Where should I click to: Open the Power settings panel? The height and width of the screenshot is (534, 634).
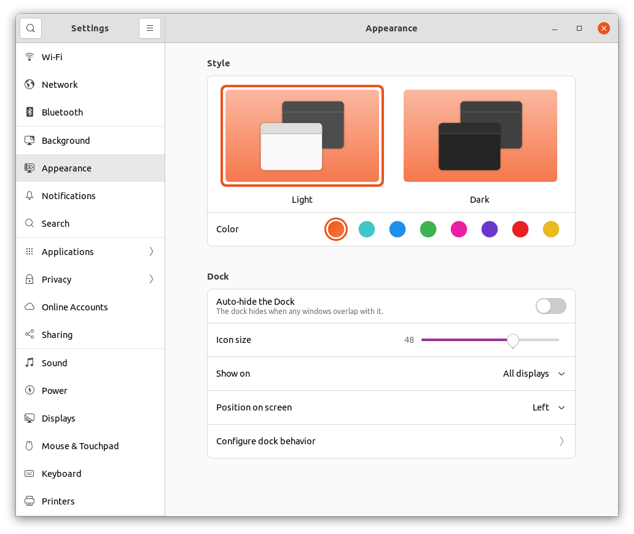tap(54, 390)
